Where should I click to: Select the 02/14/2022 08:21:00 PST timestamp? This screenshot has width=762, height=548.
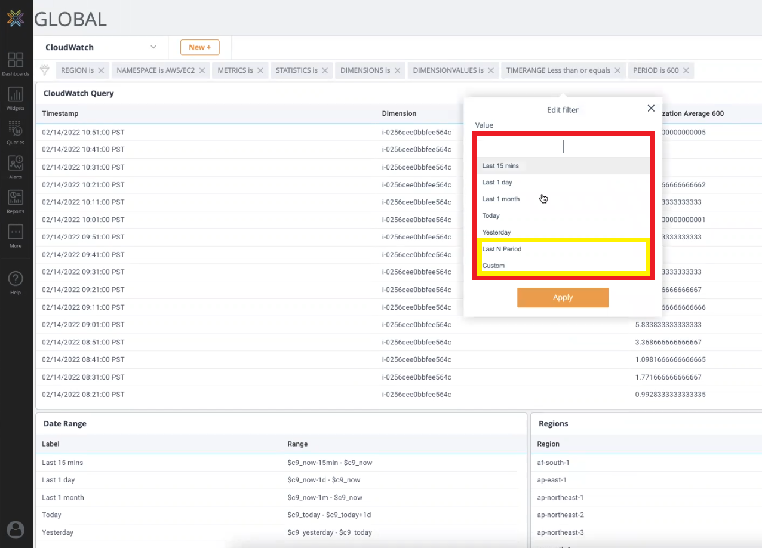83,395
